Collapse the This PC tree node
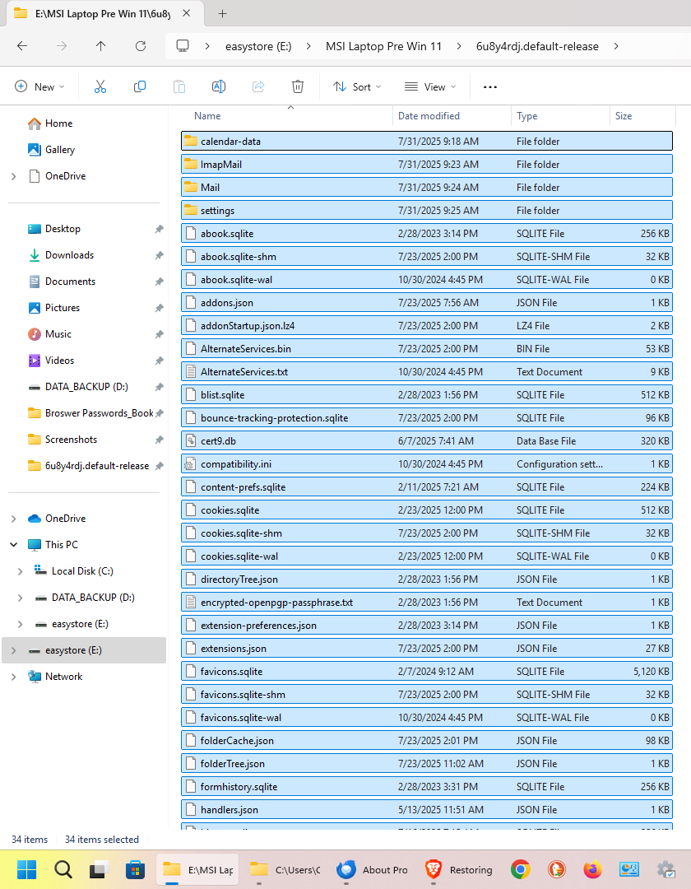The image size is (691, 889). [x=14, y=545]
